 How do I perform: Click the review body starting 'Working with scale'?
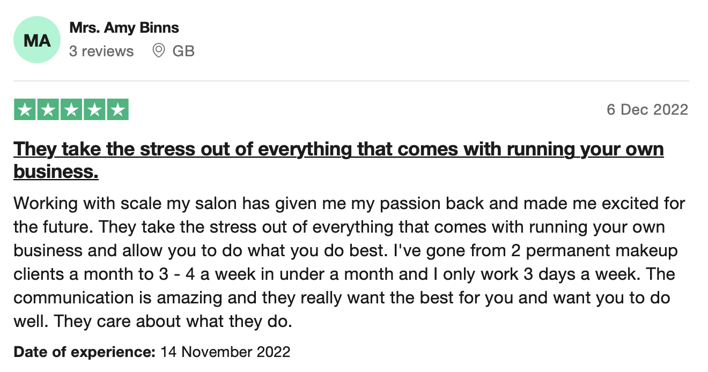[x=350, y=262]
